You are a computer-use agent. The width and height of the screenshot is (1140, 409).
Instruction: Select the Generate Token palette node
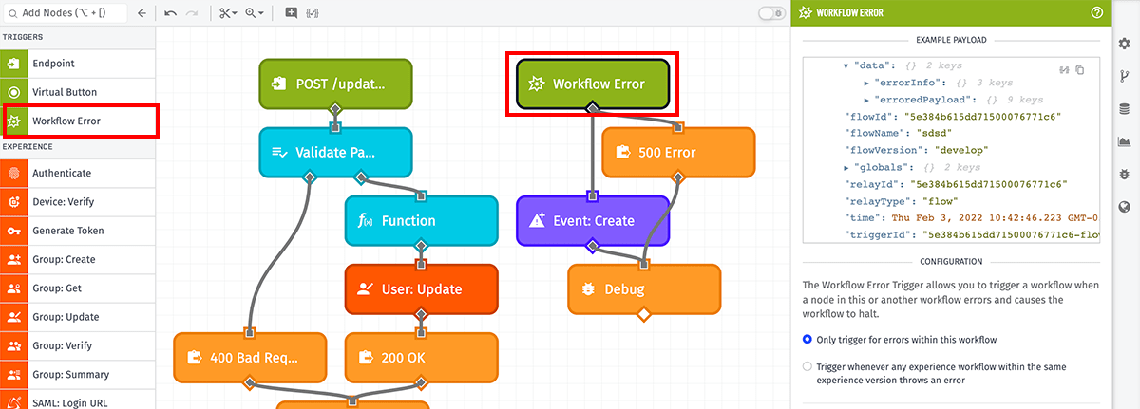click(78, 231)
